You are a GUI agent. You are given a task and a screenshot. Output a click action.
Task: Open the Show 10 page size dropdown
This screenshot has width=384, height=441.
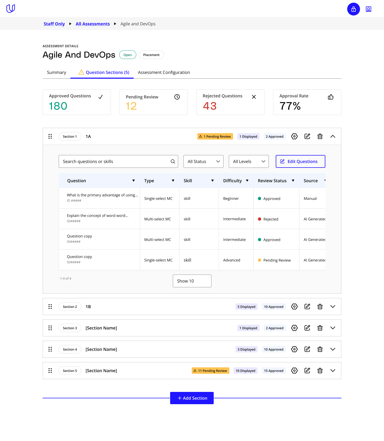click(192, 281)
